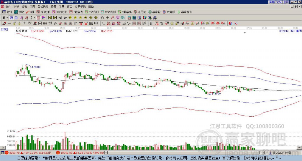Click the Md=9.0728 value
The image size is (302, 161).
click(72, 31)
